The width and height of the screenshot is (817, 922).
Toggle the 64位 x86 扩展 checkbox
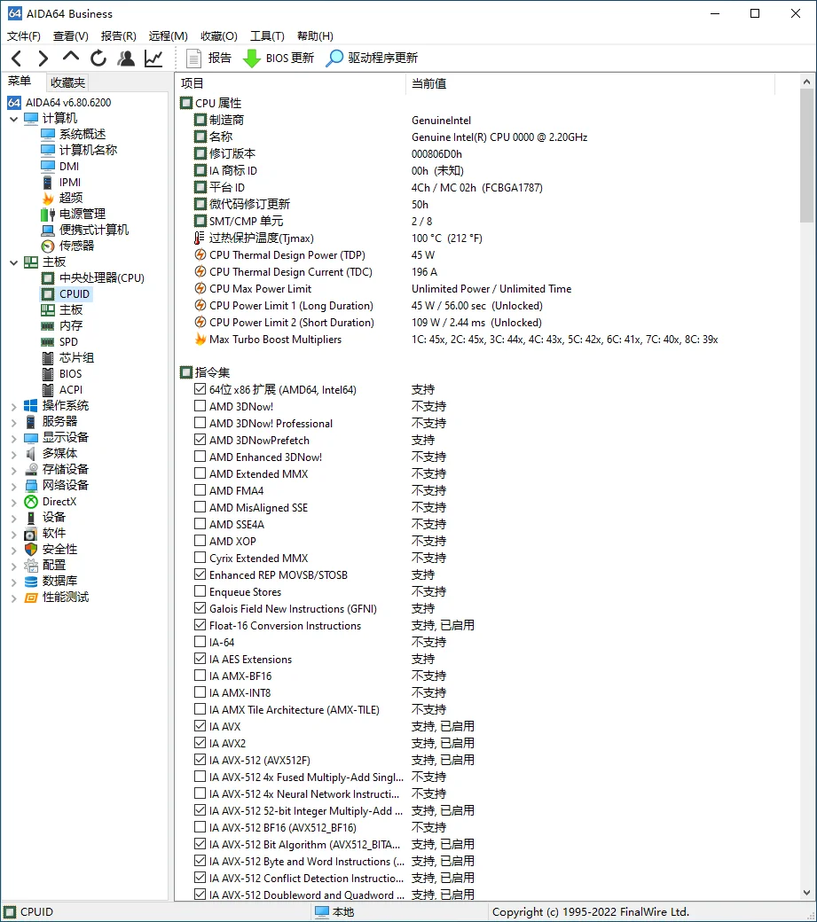click(200, 389)
